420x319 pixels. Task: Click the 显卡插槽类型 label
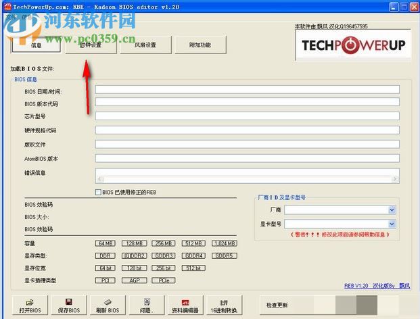40,280
